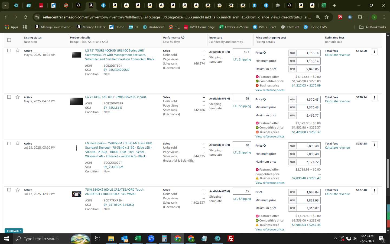Open the FileZilla icon on the taskbar
390x244 pixels.
tap(230, 239)
